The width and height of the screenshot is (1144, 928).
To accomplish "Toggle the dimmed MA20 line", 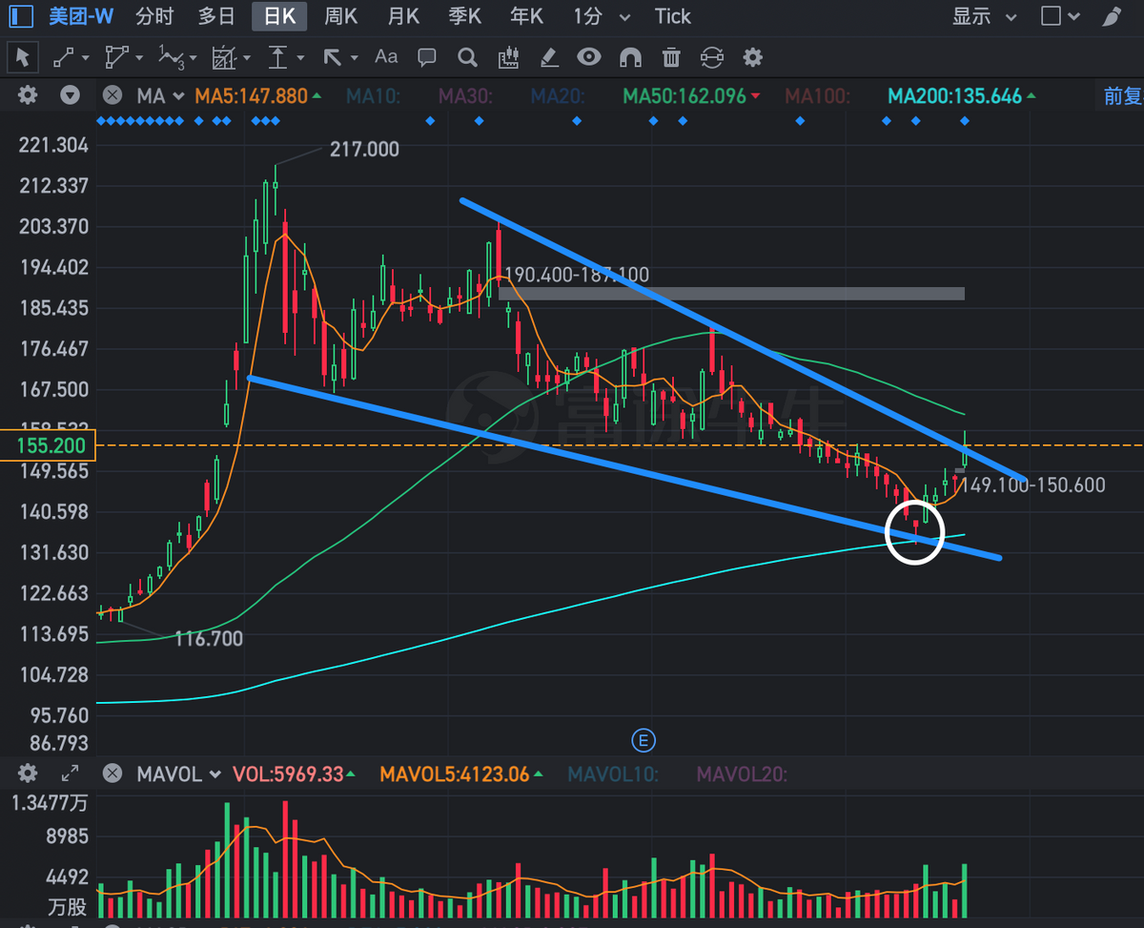I will (x=559, y=96).
